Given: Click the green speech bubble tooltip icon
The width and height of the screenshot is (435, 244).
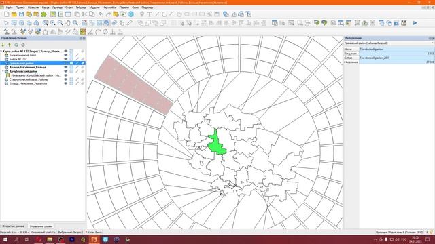Looking at the screenshot, I should click(x=324, y=23).
